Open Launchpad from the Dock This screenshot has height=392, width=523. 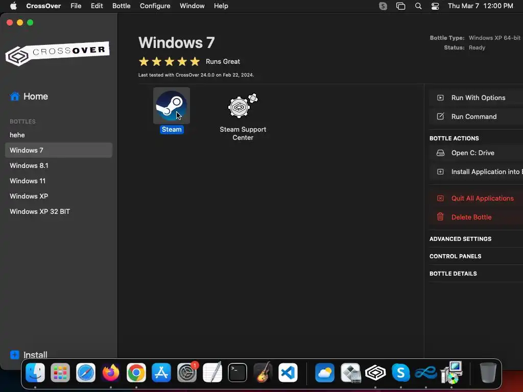point(60,372)
